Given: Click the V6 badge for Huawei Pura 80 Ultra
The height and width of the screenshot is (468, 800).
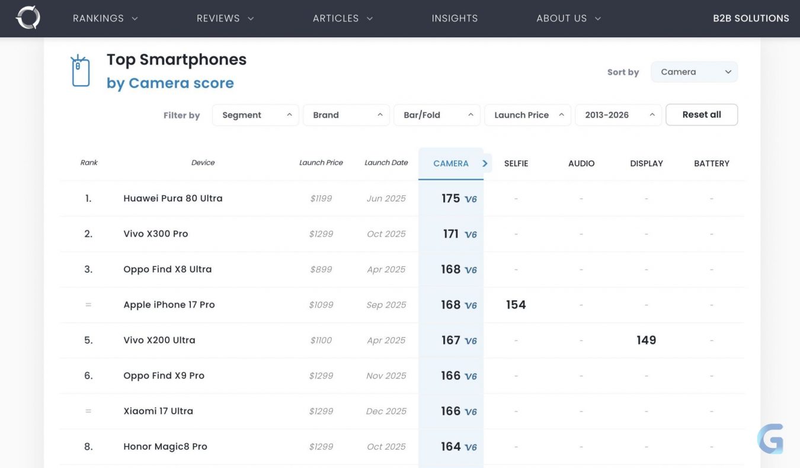Looking at the screenshot, I should (x=471, y=199).
